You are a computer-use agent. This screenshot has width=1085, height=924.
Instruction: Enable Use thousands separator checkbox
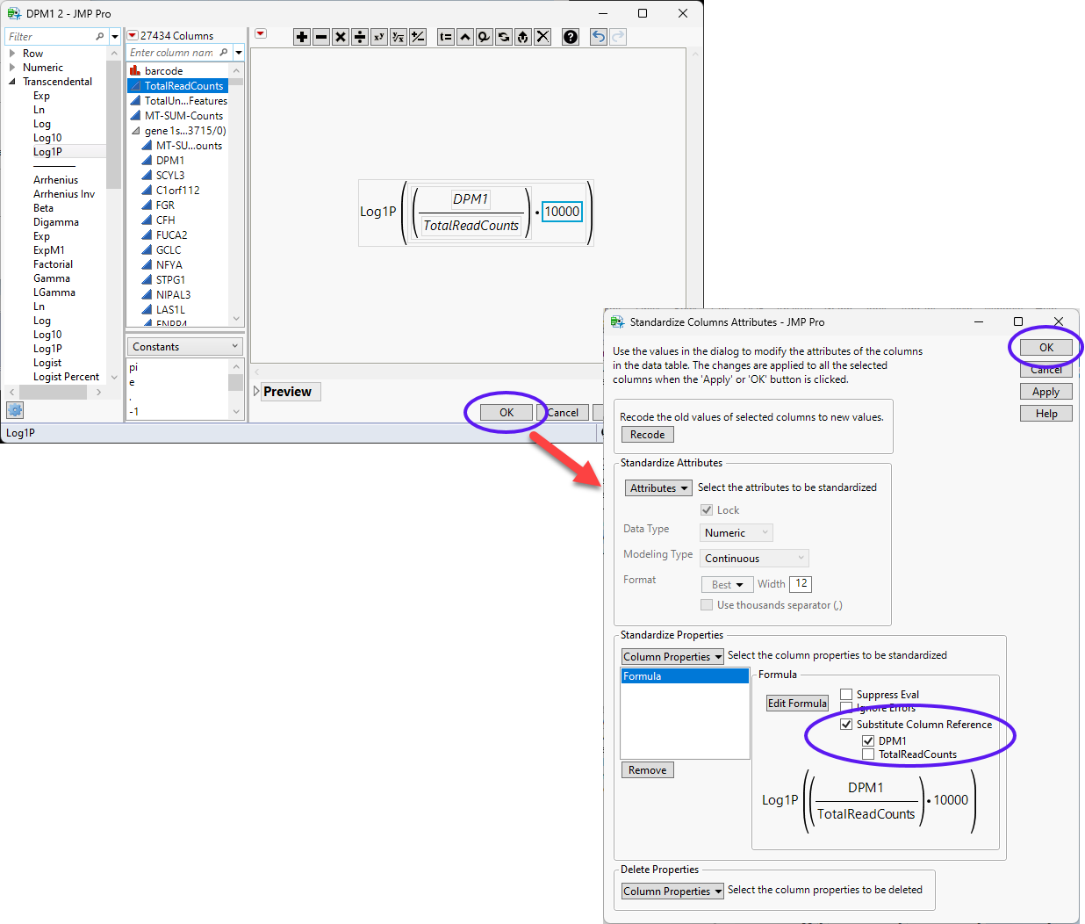tap(707, 605)
